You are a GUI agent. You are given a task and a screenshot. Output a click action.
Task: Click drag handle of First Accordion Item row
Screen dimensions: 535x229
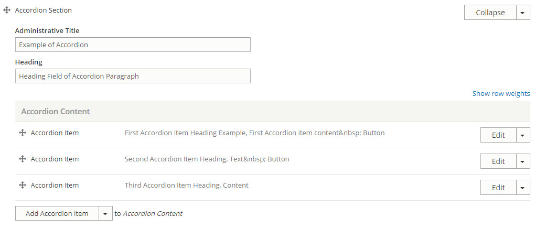[x=23, y=133]
